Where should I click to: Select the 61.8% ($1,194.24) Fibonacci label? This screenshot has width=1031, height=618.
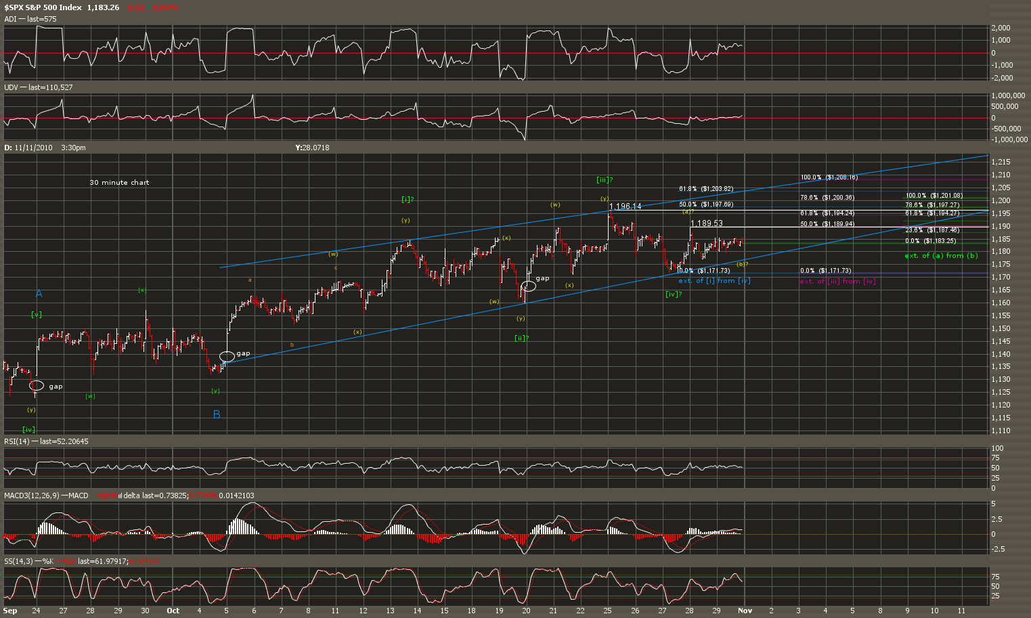click(x=827, y=213)
